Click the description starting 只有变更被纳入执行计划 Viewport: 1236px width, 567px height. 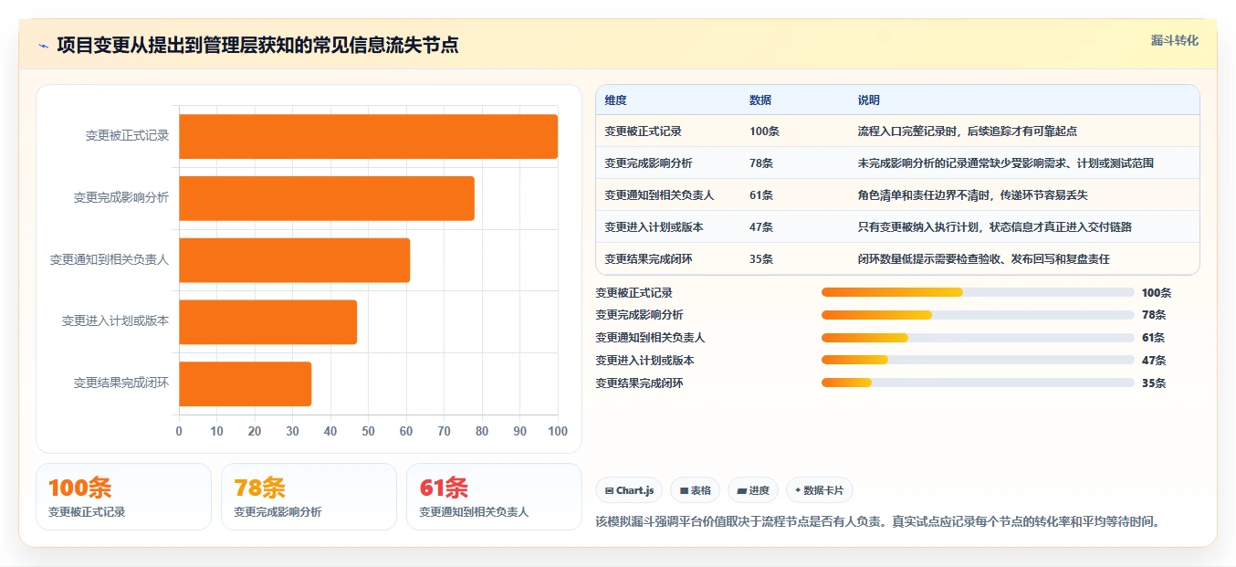pos(995,227)
